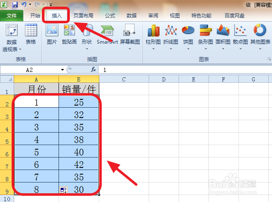Screen dimensions: 272x202
Task: Expand the Scatter chart dropdown arrow
Action: (x=240, y=49)
